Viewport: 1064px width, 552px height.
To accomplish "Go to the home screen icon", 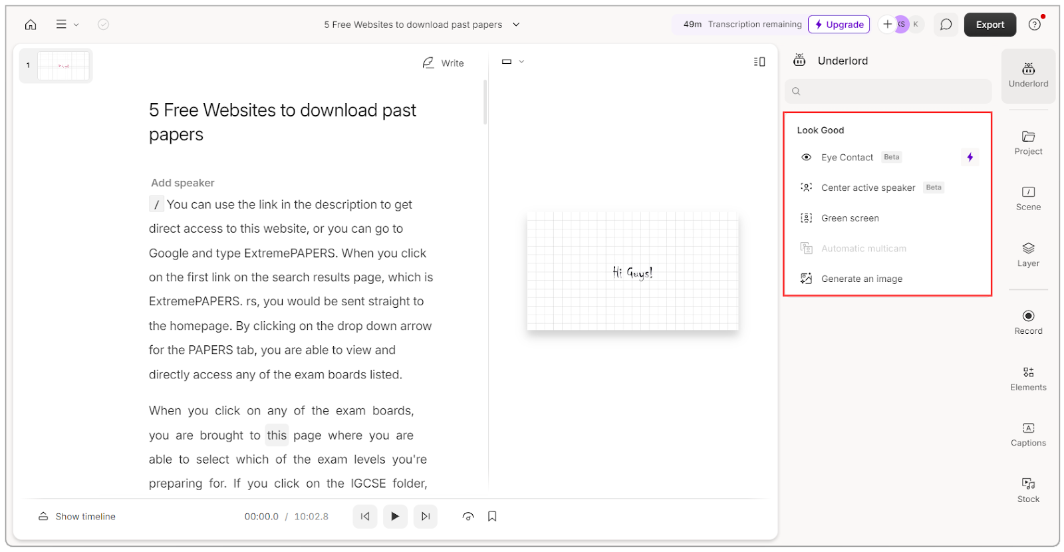I will 31,25.
